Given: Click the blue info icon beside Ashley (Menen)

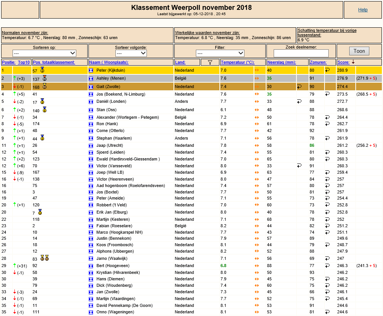Looking at the screenshot, I should coord(91,79).
